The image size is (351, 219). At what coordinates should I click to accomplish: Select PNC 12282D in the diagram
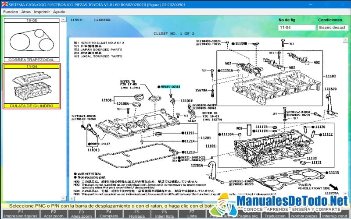[x=331, y=89]
